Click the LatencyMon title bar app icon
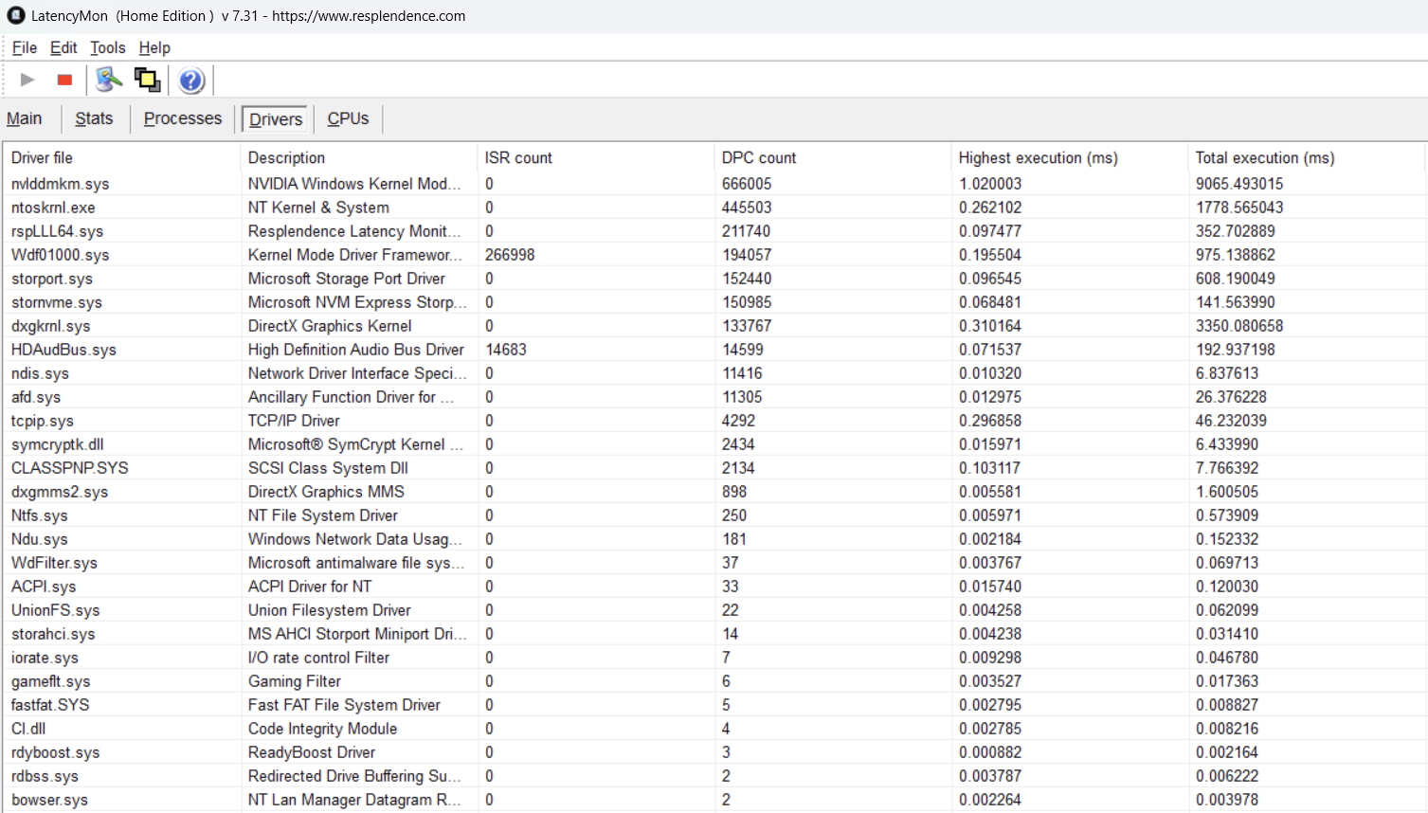1428x813 pixels. (15, 16)
